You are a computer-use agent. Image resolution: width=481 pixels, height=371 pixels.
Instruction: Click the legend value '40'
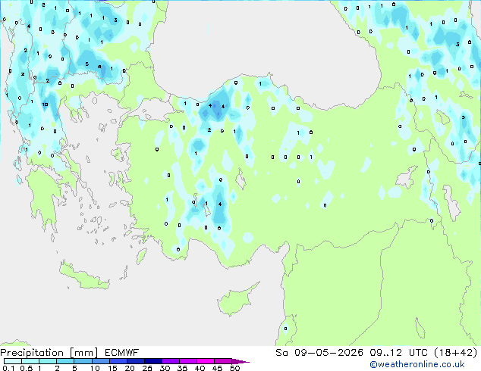(x=200, y=368)
